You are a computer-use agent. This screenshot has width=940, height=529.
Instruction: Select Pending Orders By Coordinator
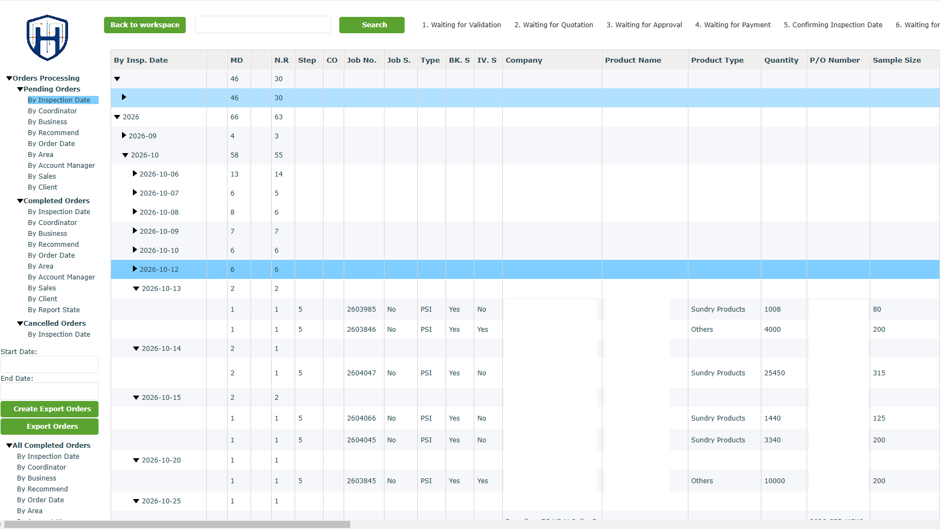pyautogui.click(x=52, y=111)
